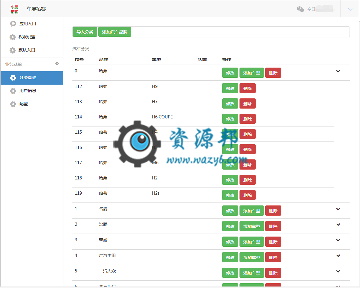
Task: Delete brand 哈弗 in row 0
Action: pyautogui.click(x=273, y=73)
